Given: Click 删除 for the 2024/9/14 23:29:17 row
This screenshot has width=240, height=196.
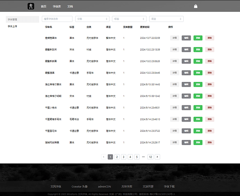Looking at the screenshot, I should point(209,142).
